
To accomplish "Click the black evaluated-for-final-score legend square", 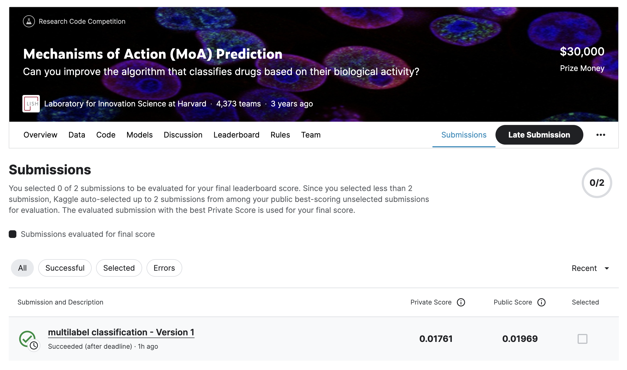I will coord(13,234).
